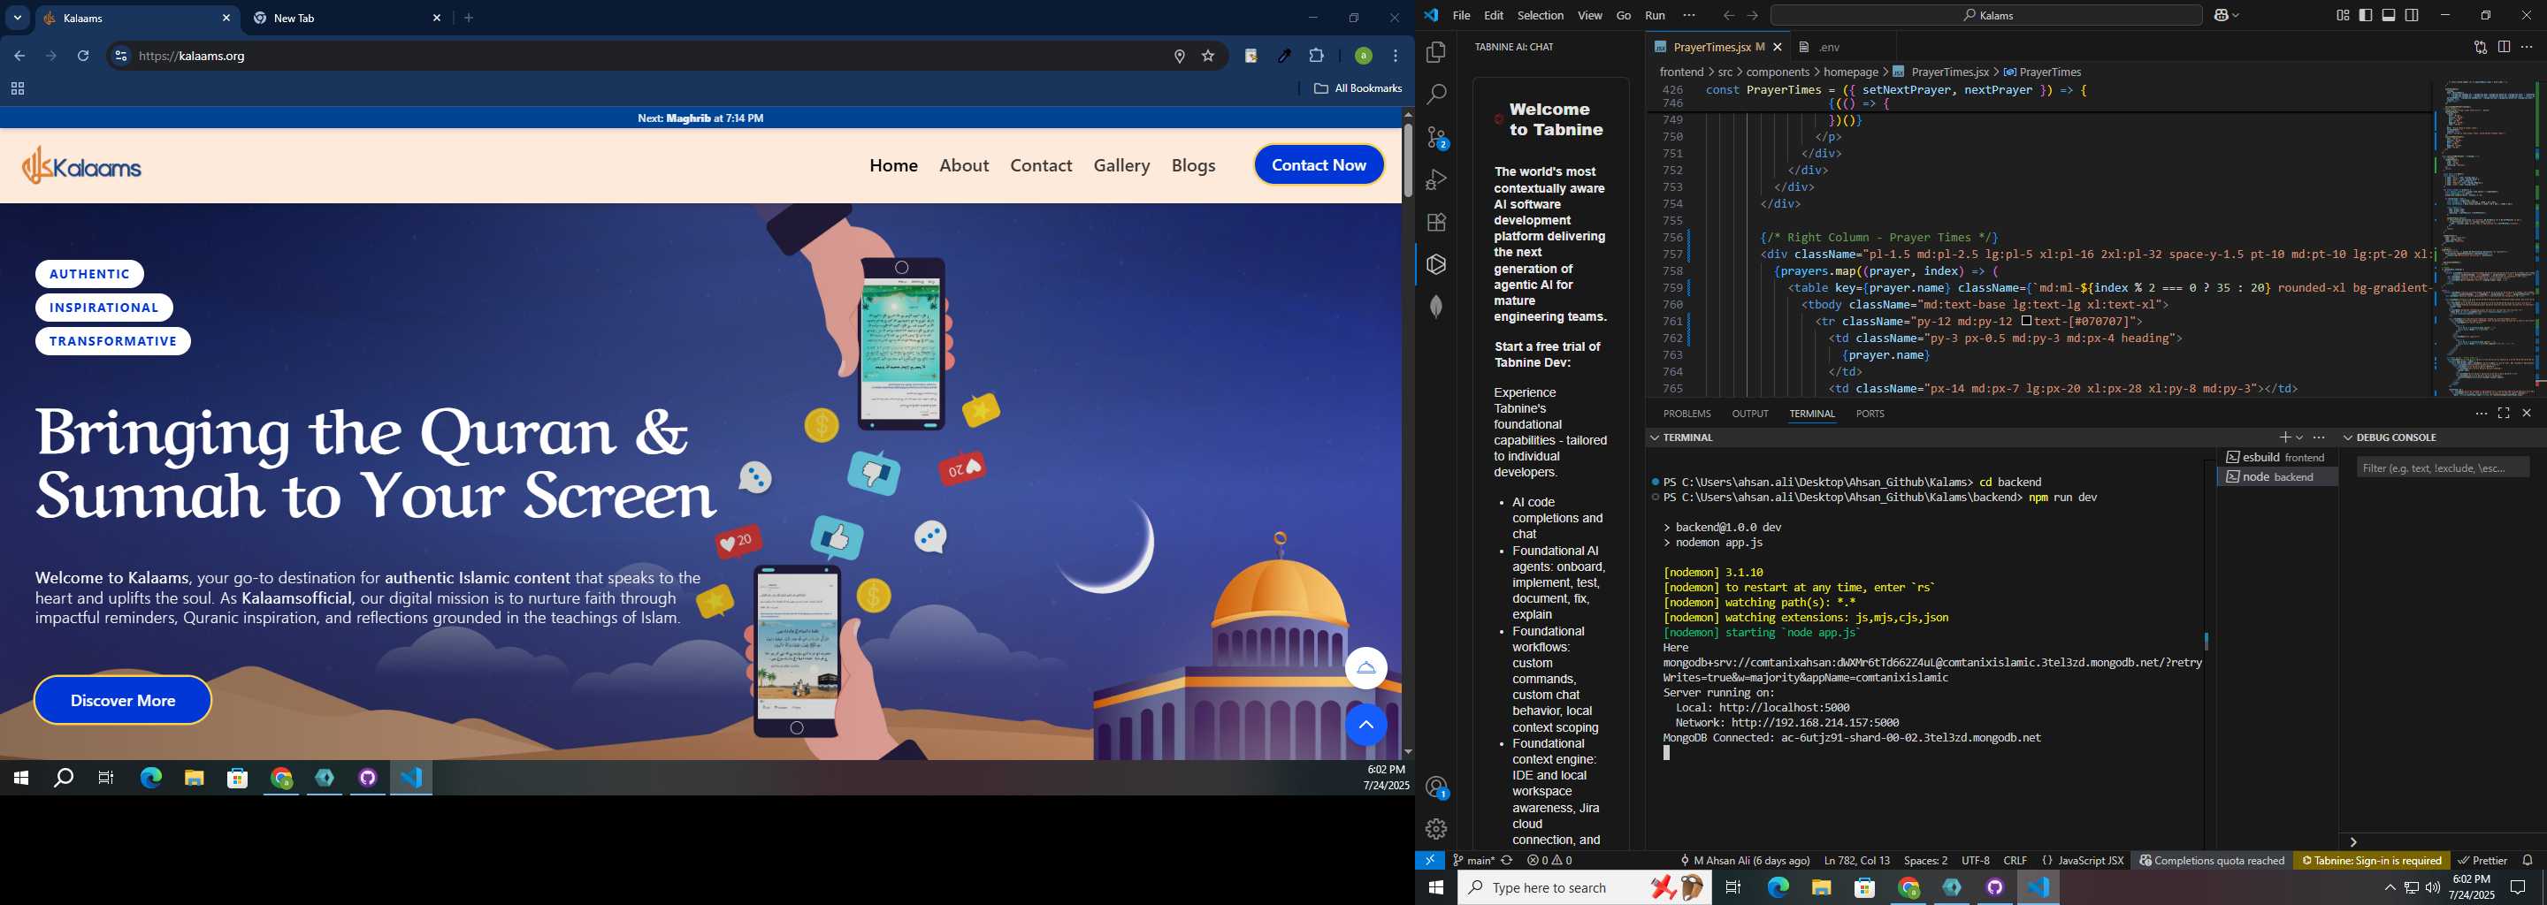2547x905 pixels.
Task: Open Source Control view with 2 badge
Action: (x=1435, y=137)
